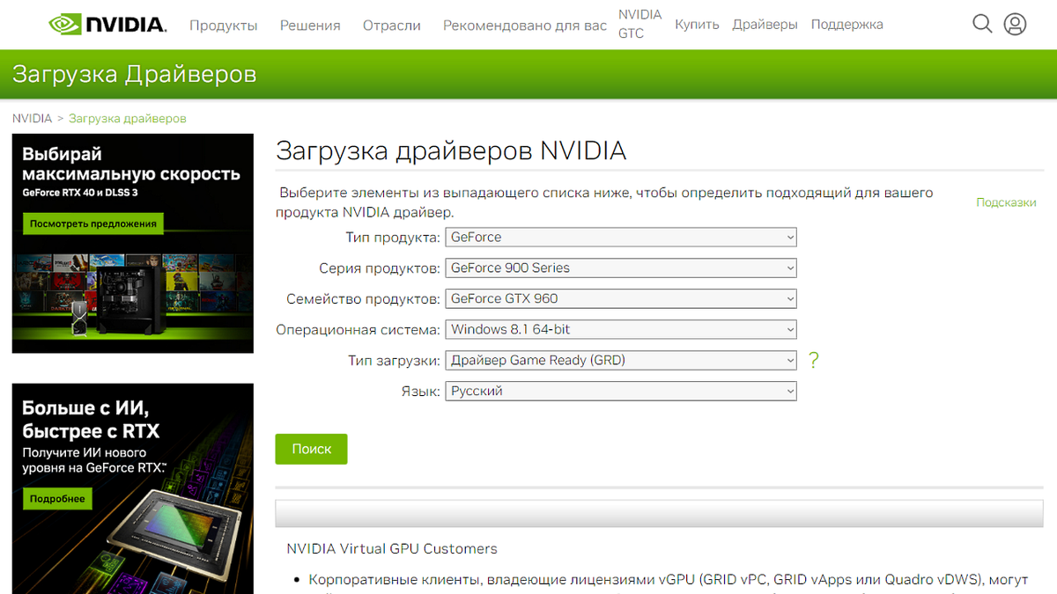The image size is (1057, 594).
Task: Open the RTX chip banner image
Action: [x=133, y=488]
